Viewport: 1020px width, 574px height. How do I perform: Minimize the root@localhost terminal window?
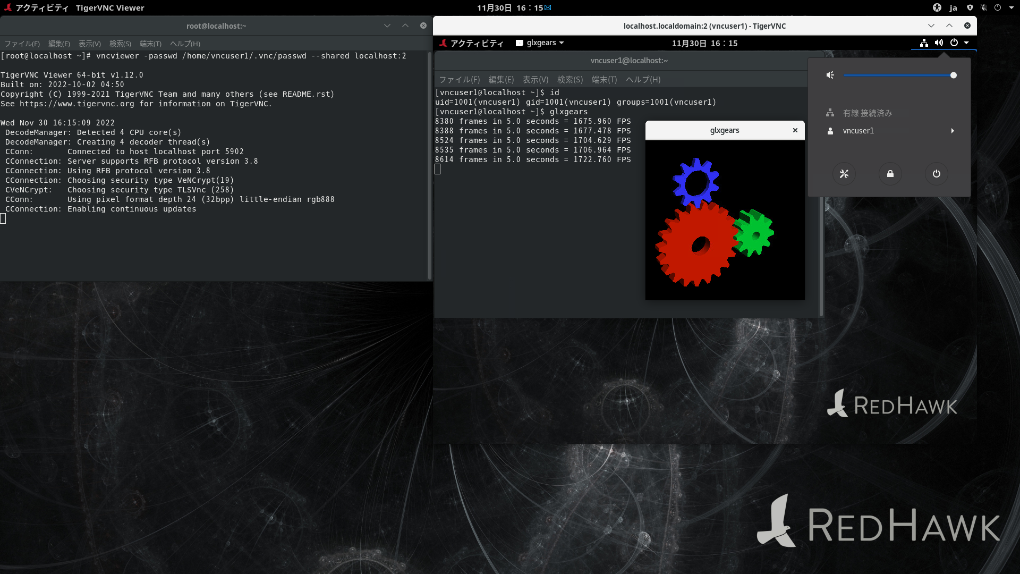[387, 26]
